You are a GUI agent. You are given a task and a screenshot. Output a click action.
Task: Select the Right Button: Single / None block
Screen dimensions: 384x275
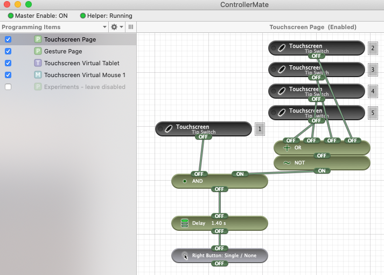tap(224, 255)
